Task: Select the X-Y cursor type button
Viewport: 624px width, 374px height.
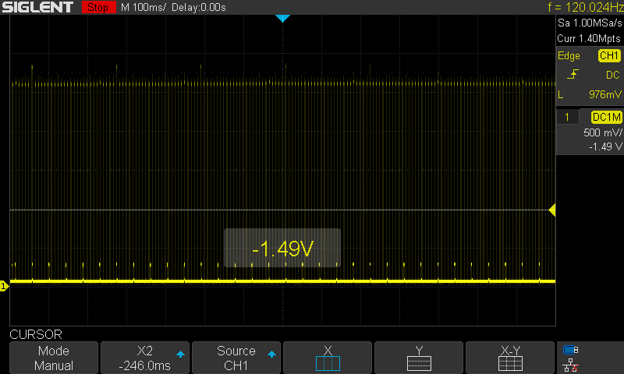Action: [510, 358]
